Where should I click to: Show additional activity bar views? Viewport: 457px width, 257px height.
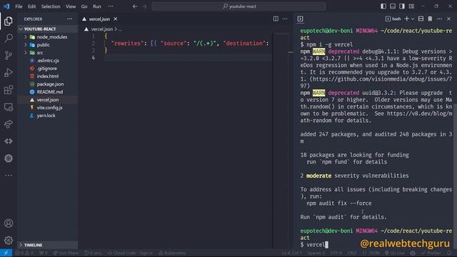tap(9, 176)
